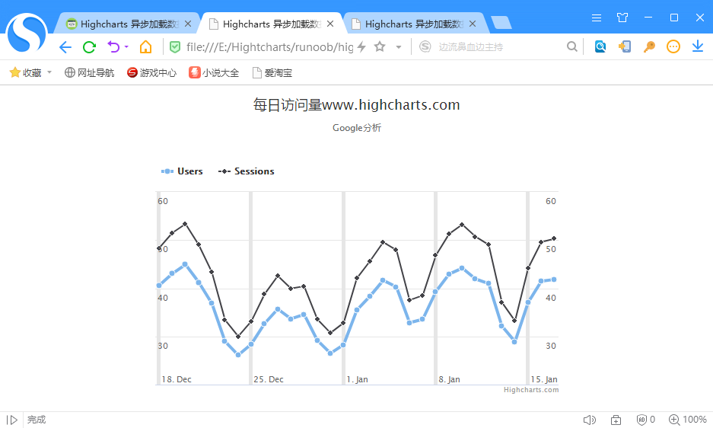The image size is (713, 428).
Task: Open the blue search-assistant extension icon
Action: 600,46
